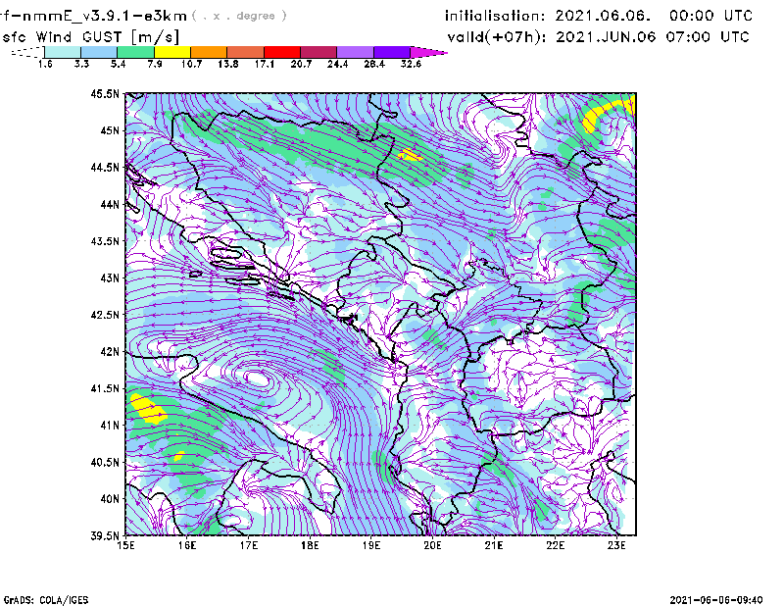Click the light cyan 1.6–3.3 legend swatch
The image size is (784, 606).
pos(63,52)
